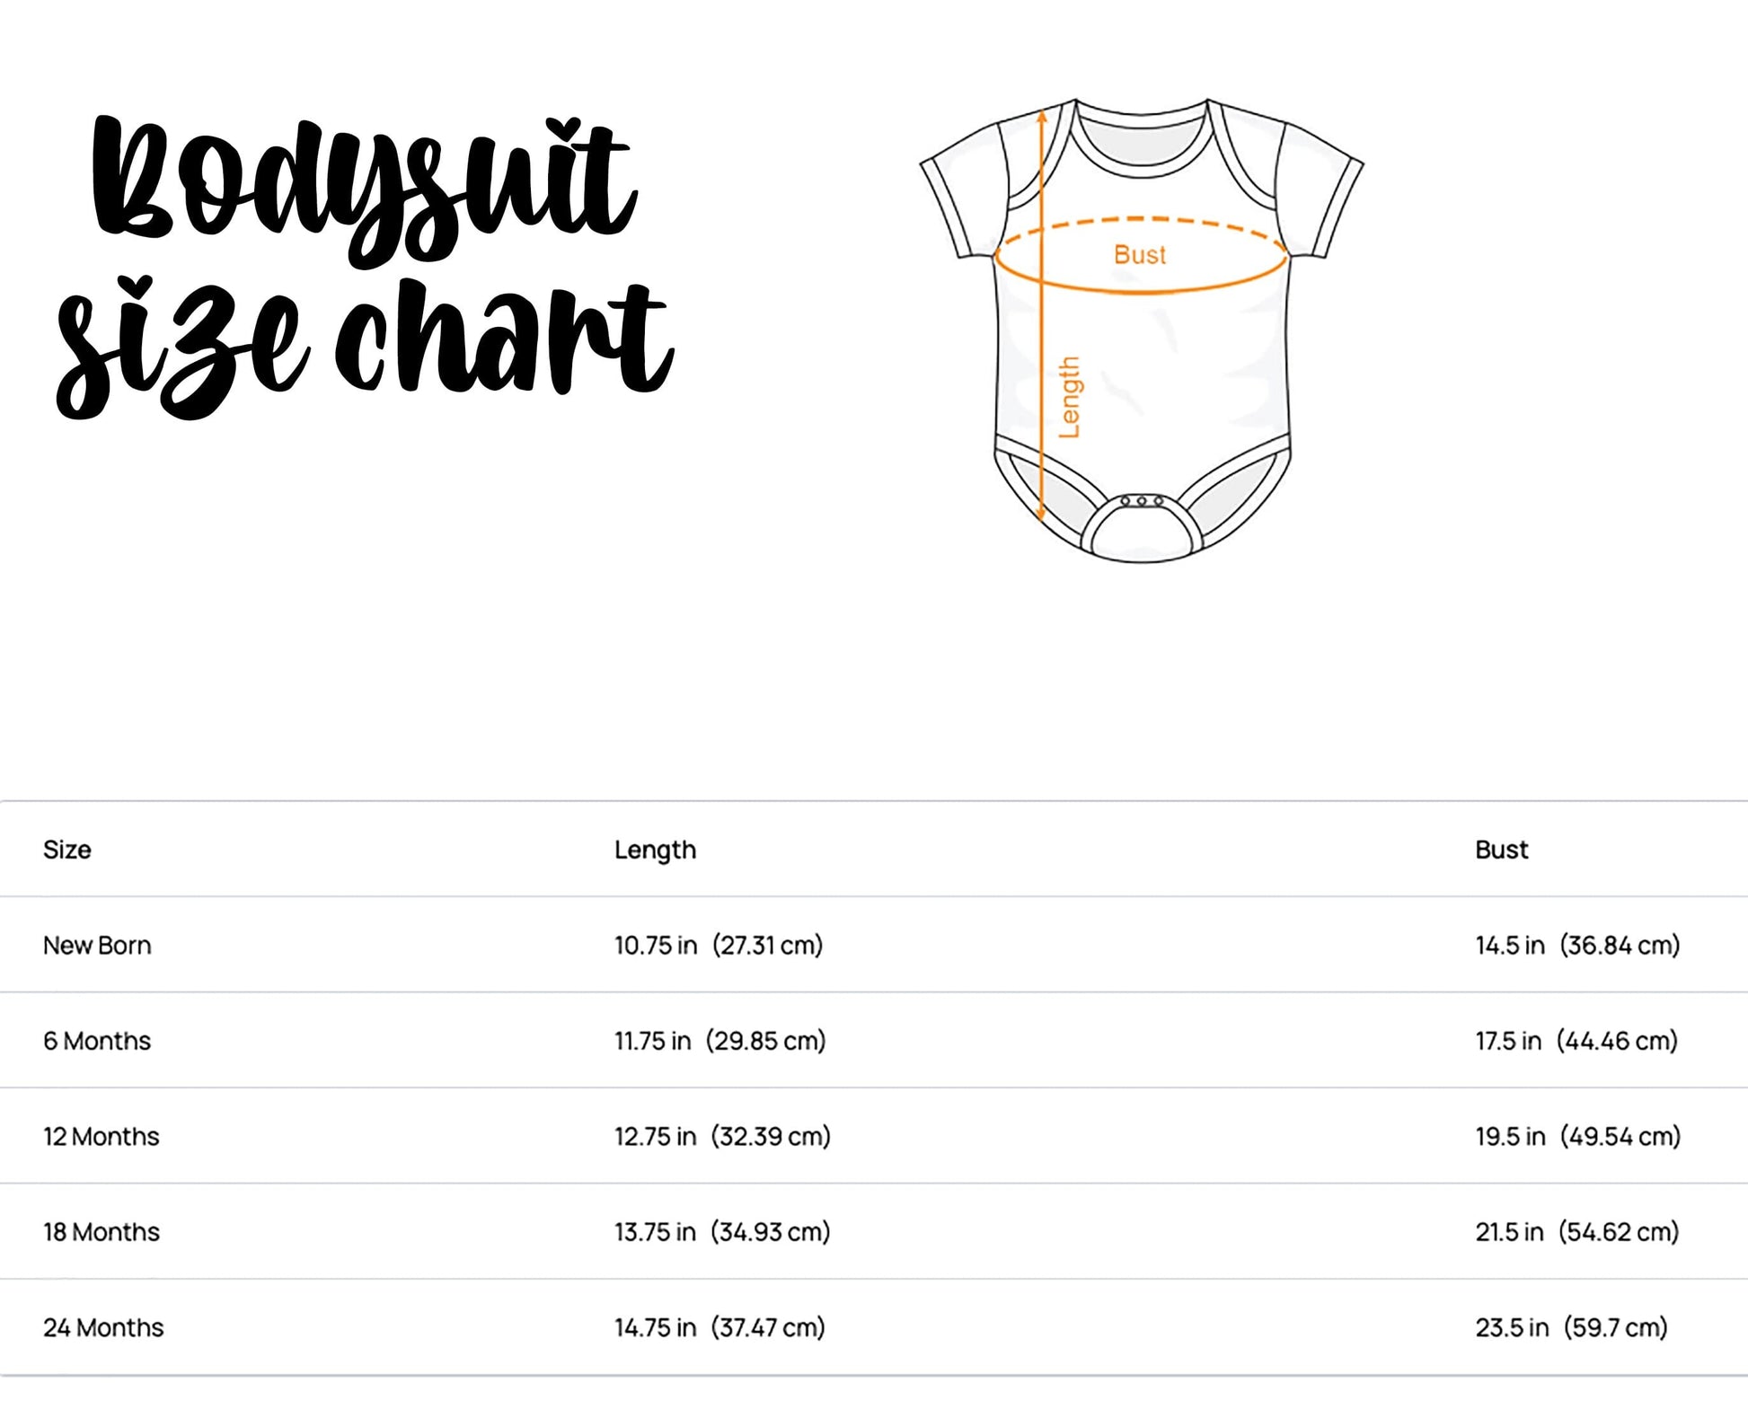The height and width of the screenshot is (1409, 1748).
Task: Click the orange Bust label on diagram
Action: 1139,255
